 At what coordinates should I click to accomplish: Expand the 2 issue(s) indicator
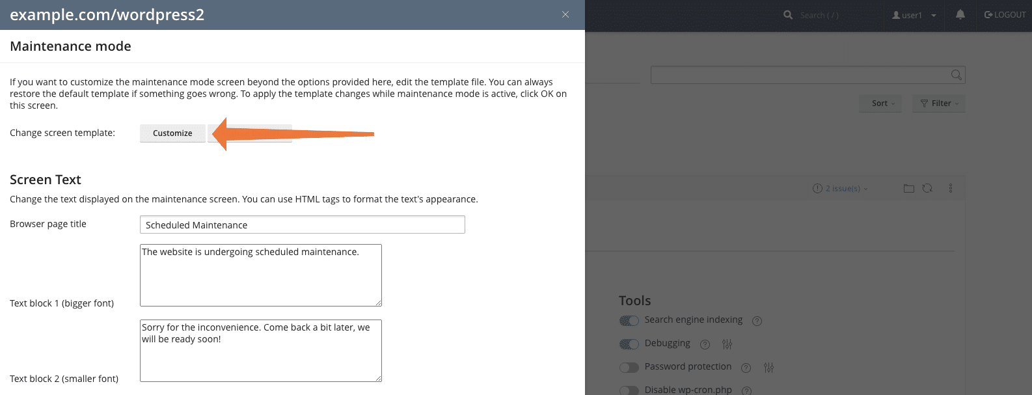pyautogui.click(x=840, y=189)
